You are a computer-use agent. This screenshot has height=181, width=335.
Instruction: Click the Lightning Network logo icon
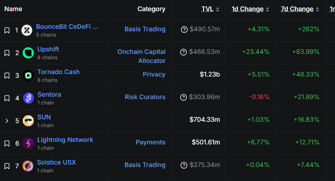[28, 143]
